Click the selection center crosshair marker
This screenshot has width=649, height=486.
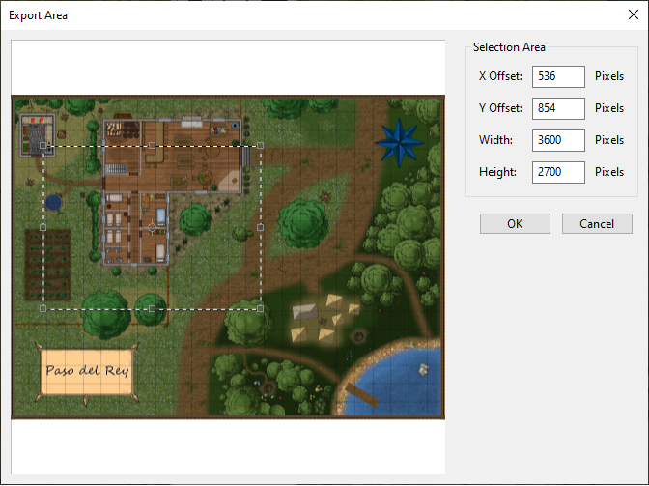[x=151, y=227]
